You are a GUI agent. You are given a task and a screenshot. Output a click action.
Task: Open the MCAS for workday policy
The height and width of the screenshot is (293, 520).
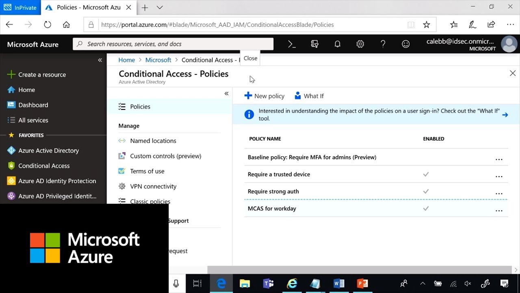pyautogui.click(x=272, y=208)
